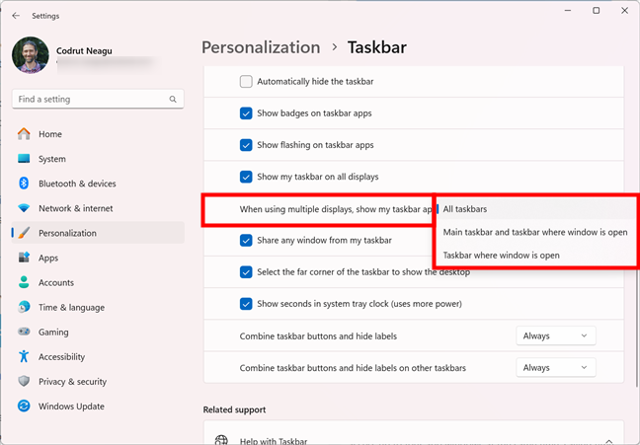Open the Gaming settings page
Image resolution: width=640 pixels, height=445 pixels.
(x=98, y=332)
